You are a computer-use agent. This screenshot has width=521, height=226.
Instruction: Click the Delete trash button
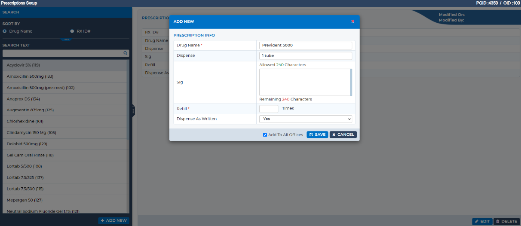pos(507,221)
